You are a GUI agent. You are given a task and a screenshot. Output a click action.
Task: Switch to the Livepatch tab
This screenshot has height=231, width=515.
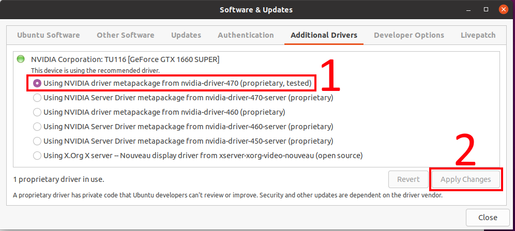(x=478, y=35)
